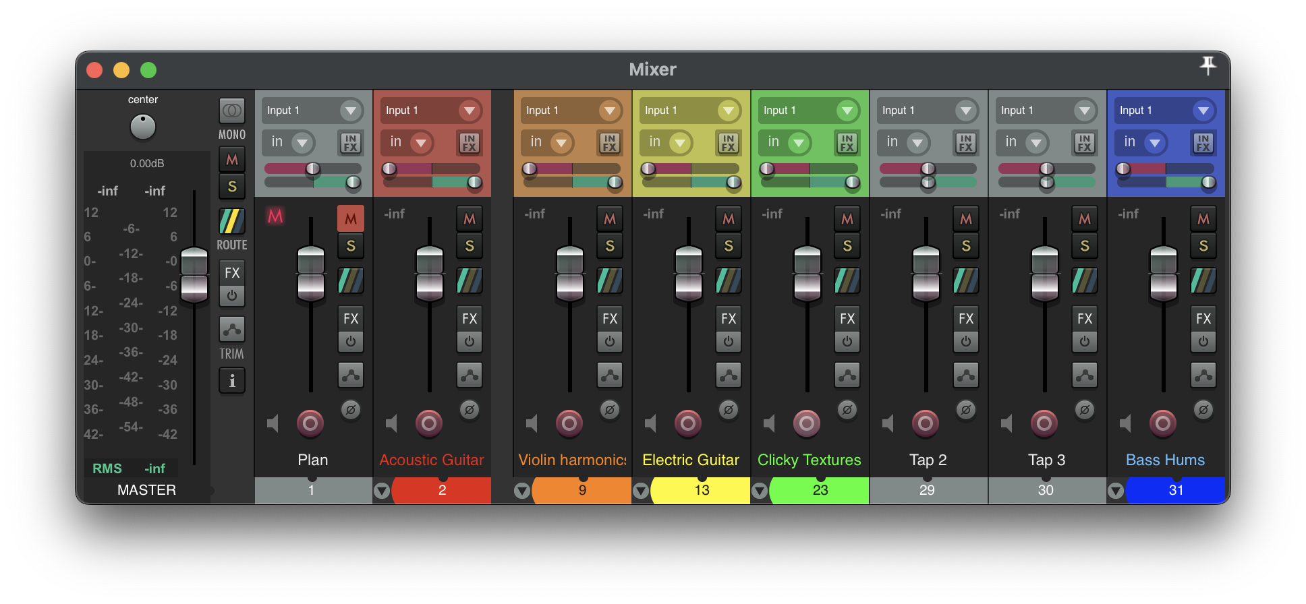Open Input 1 dropdown on Electric Guitar
Image resolution: width=1306 pixels, height=604 pixels.
tap(691, 110)
